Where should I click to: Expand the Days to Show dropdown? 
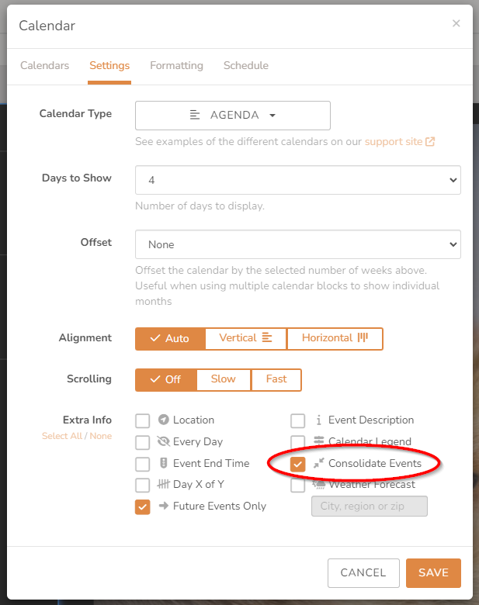tap(298, 180)
